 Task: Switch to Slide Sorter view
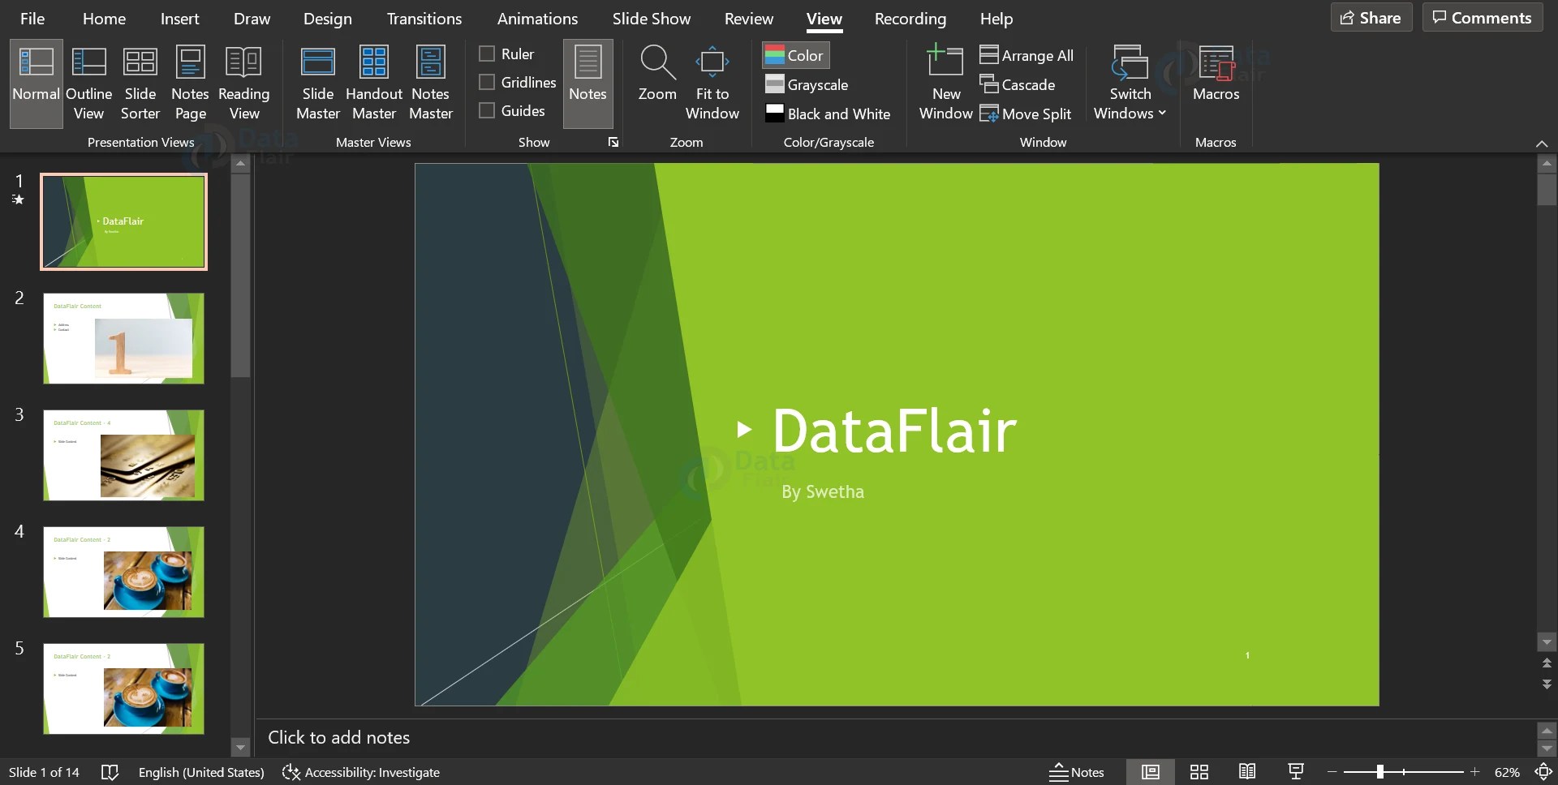coord(139,81)
